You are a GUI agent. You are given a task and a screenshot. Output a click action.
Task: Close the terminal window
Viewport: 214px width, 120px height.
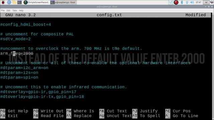(x=212, y=7)
